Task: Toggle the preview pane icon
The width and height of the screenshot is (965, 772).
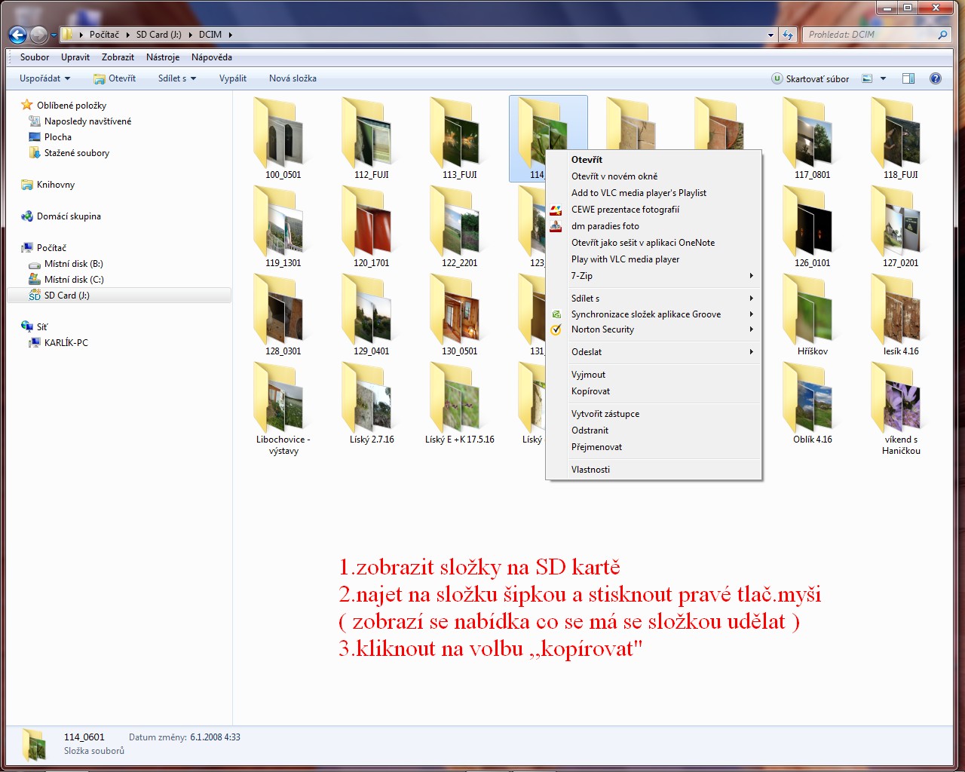Action: click(x=908, y=78)
